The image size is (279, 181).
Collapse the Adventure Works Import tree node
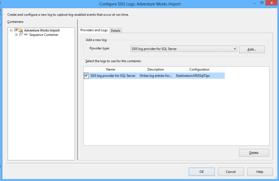point(11,30)
